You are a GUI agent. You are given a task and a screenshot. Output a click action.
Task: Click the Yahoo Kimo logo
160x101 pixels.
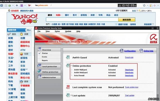[x=24, y=19]
